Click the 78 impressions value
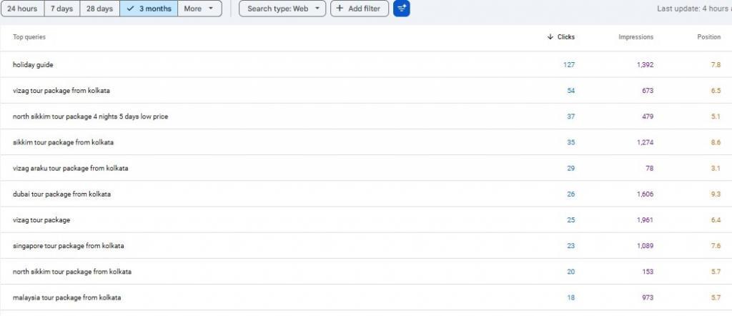The height and width of the screenshot is (316, 732). coord(649,168)
